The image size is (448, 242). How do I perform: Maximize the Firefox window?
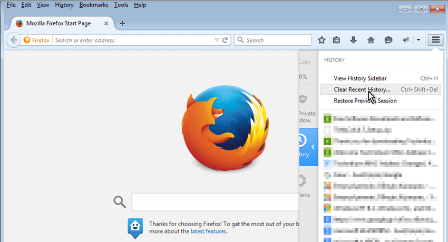click(x=421, y=9)
